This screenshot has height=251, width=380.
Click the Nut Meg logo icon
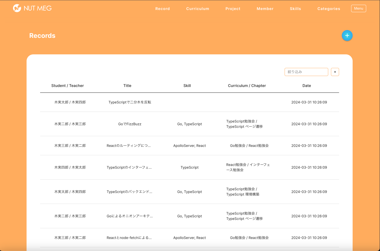[x=17, y=8]
